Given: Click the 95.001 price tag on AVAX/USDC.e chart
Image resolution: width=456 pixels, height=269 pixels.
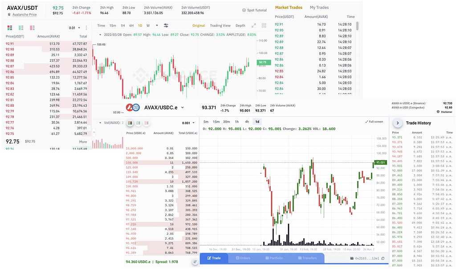Looking at the screenshot, I should [x=380, y=162].
